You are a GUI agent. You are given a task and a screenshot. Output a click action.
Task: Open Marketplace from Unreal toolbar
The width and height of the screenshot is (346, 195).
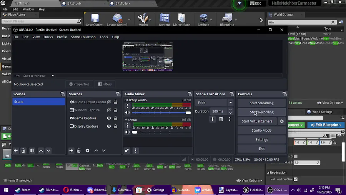(x=181, y=20)
